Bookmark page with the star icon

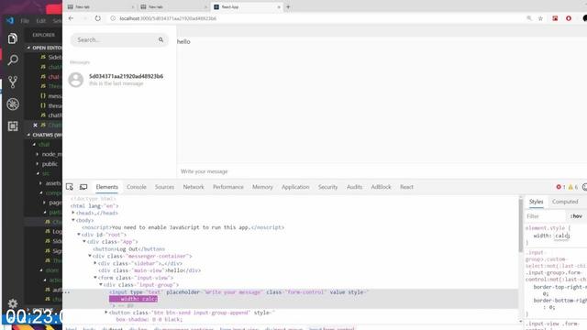pos(540,18)
